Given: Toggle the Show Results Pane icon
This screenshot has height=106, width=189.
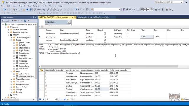Looking at the screenshot, I should (151, 9).
